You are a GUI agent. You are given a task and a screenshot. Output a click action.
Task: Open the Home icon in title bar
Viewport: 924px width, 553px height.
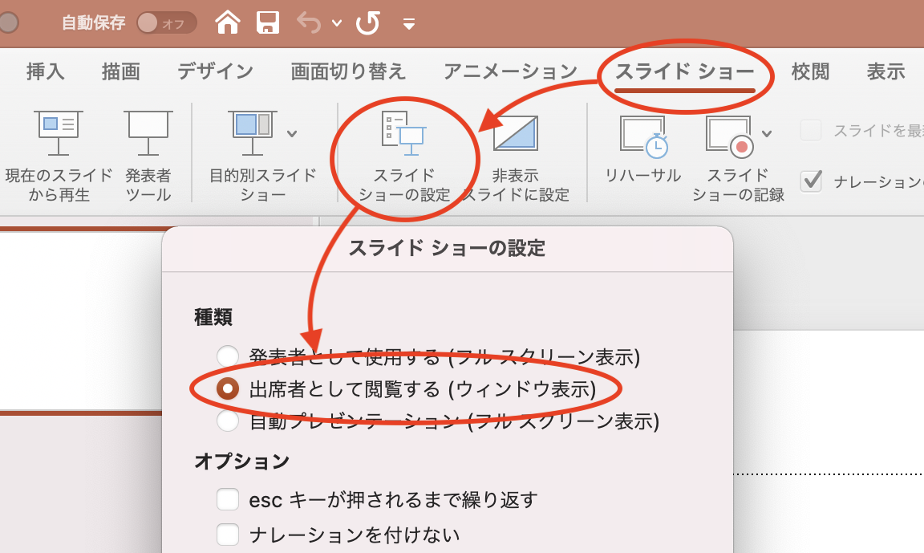228,22
